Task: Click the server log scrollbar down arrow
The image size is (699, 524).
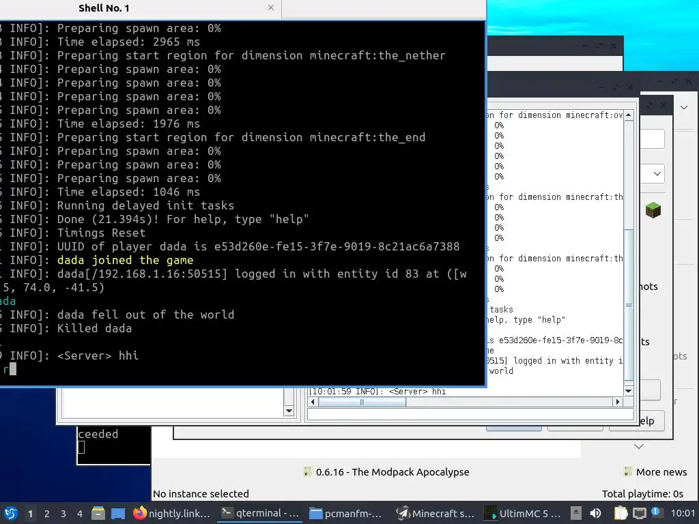Action: (629, 391)
